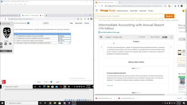The width and height of the screenshot is (187, 105).
Task: Focus the Find solutions search field
Action: [130, 16]
